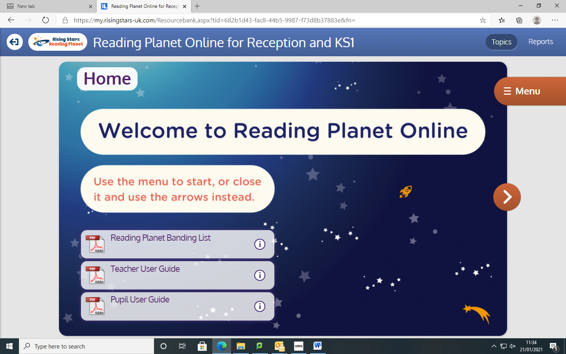The height and width of the screenshot is (354, 566).
Task: Open browser Collections icon
Action: [x=519, y=20]
